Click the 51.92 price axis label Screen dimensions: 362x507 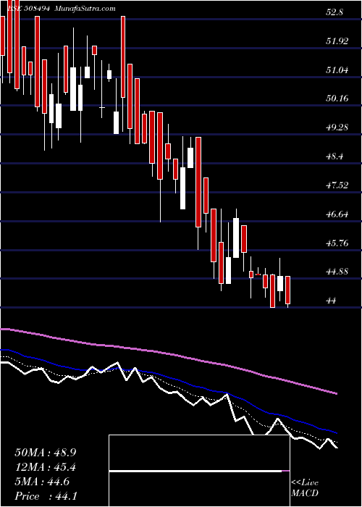point(337,41)
